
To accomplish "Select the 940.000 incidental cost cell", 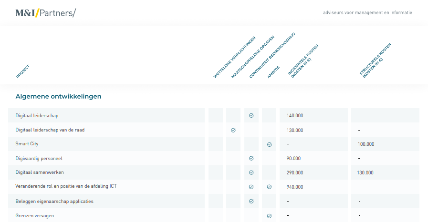I will [295, 187].
